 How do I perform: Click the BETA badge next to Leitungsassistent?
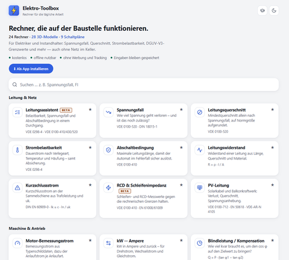[66, 110]
